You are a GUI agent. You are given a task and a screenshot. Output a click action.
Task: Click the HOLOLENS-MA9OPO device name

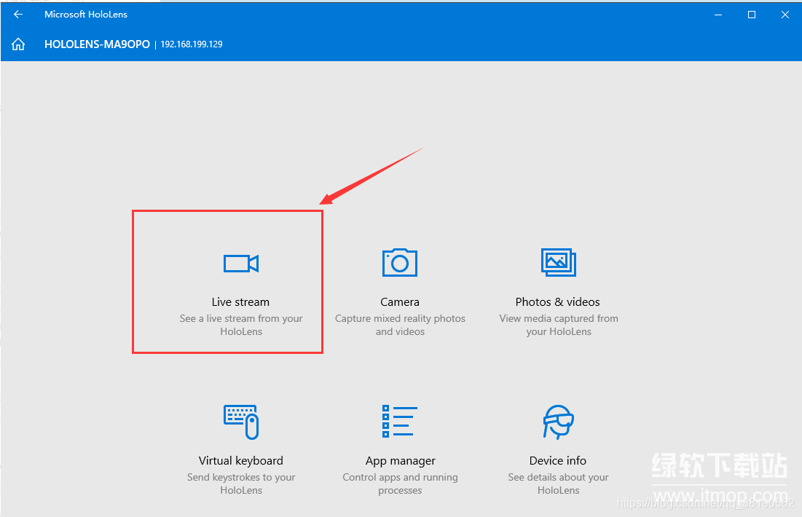click(x=97, y=44)
